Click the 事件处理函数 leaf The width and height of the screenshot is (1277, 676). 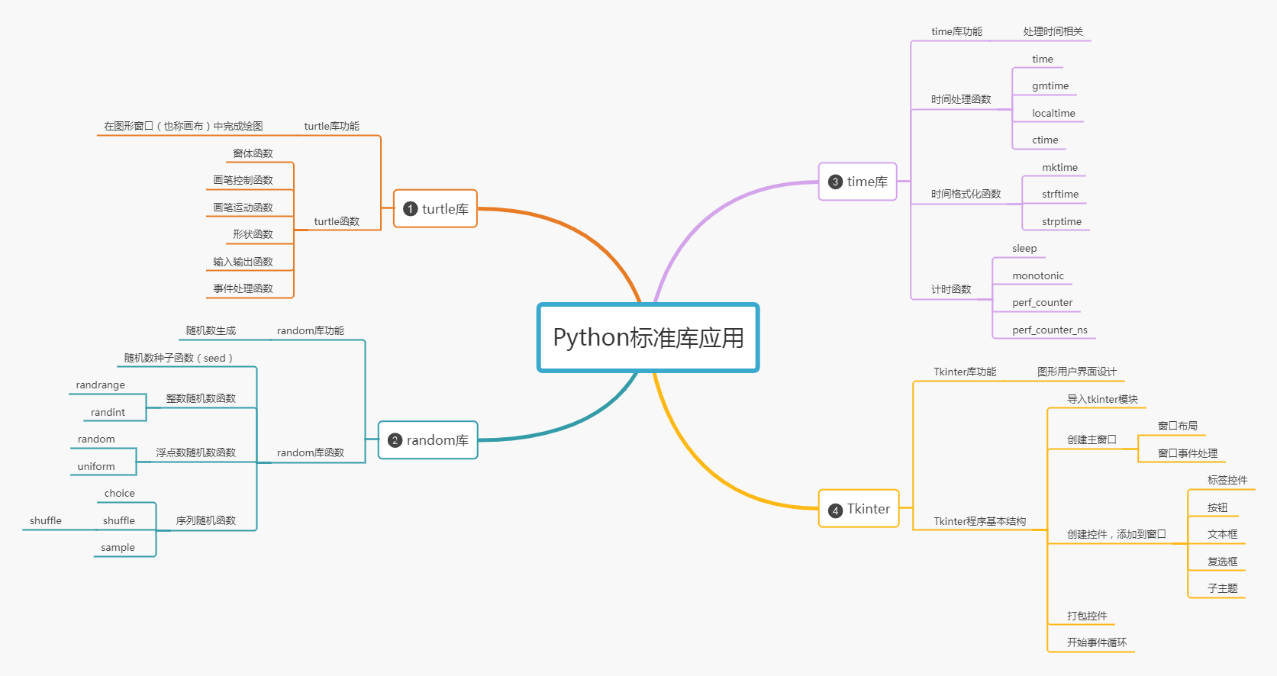click(x=243, y=288)
